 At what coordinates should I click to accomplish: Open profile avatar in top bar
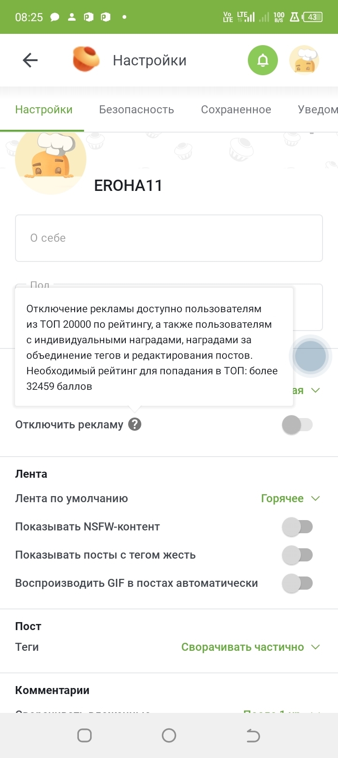304,60
